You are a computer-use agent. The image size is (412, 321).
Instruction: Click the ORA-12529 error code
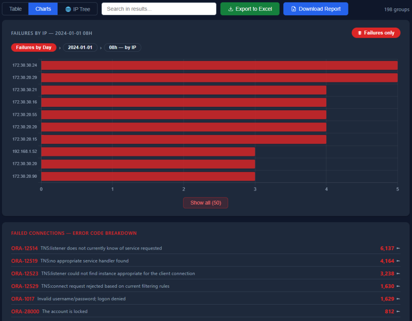click(x=25, y=286)
